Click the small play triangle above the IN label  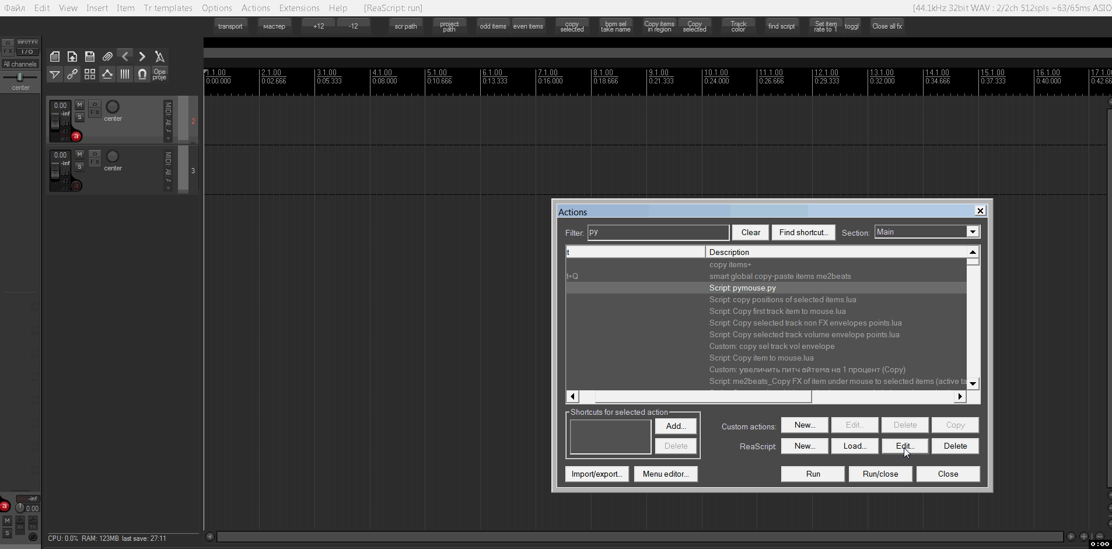(20, 519)
